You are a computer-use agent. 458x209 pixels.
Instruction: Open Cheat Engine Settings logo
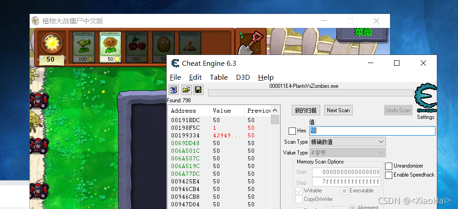(426, 98)
